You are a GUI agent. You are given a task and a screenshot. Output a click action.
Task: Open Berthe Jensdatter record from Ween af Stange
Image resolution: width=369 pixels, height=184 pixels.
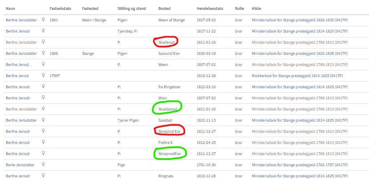point(21,20)
